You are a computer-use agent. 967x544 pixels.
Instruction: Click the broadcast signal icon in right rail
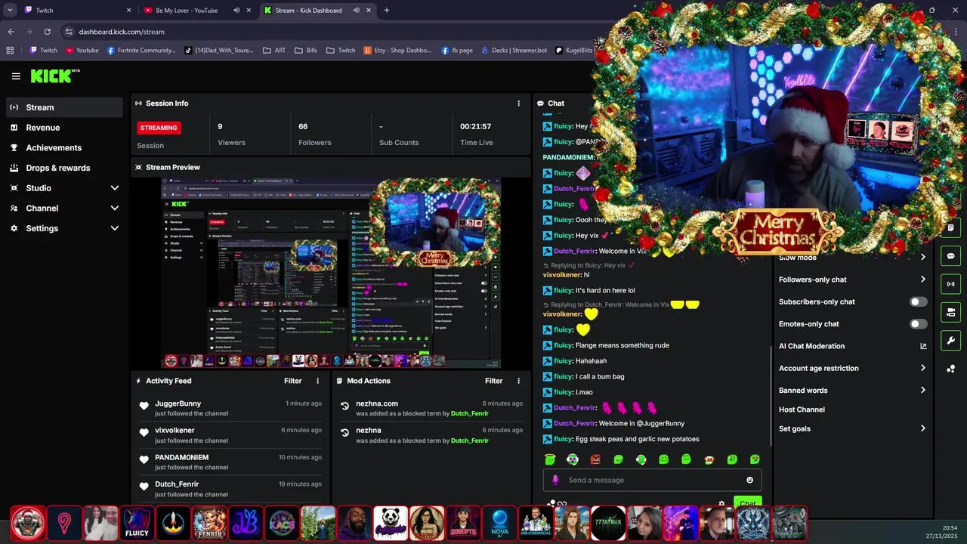pyautogui.click(x=950, y=284)
